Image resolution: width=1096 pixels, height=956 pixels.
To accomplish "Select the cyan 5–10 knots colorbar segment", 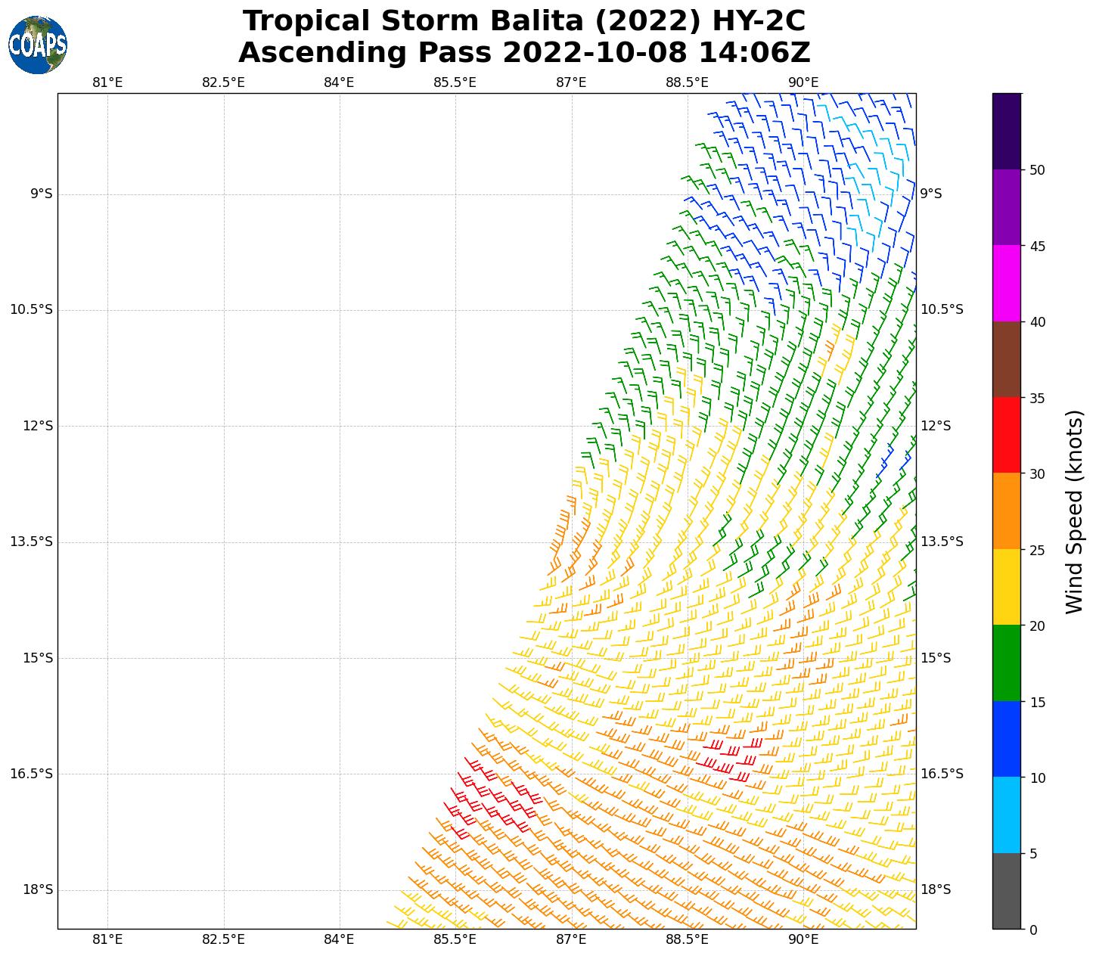I will click(x=1006, y=815).
